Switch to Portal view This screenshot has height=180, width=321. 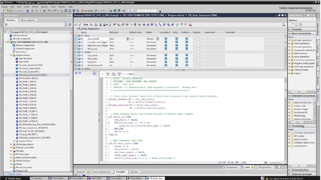pos(13,178)
